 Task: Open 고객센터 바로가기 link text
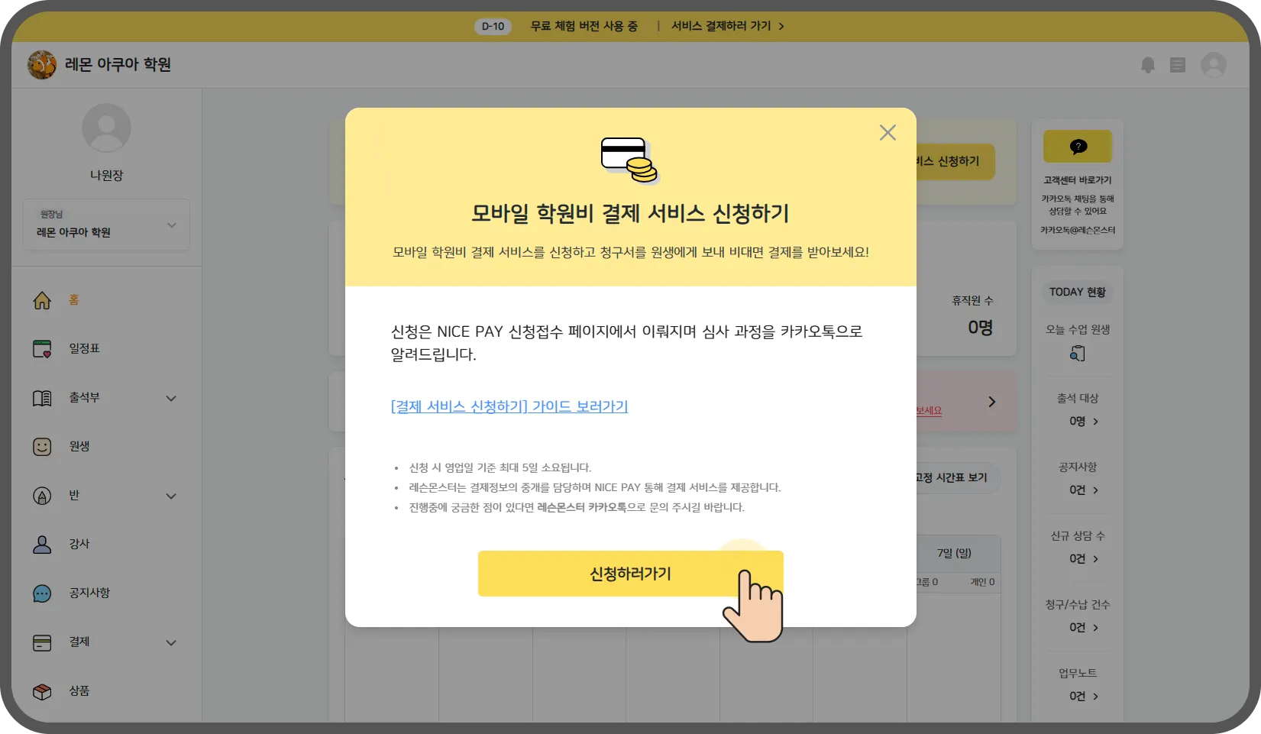pos(1078,180)
